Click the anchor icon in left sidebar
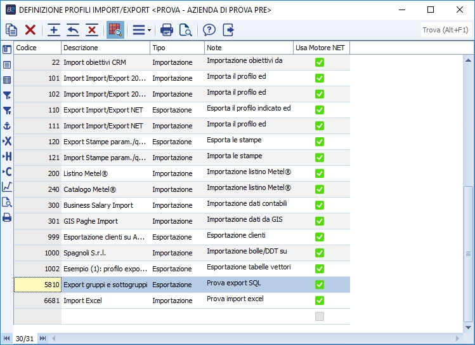The width and height of the screenshot is (475, 345). pos(7,126)
